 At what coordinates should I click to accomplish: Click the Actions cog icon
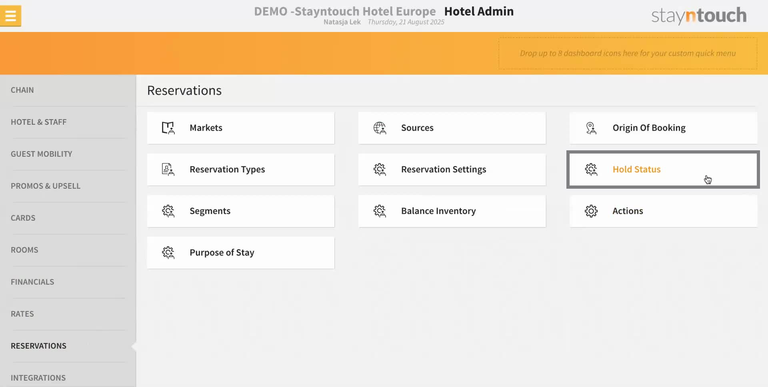[591, 211]
